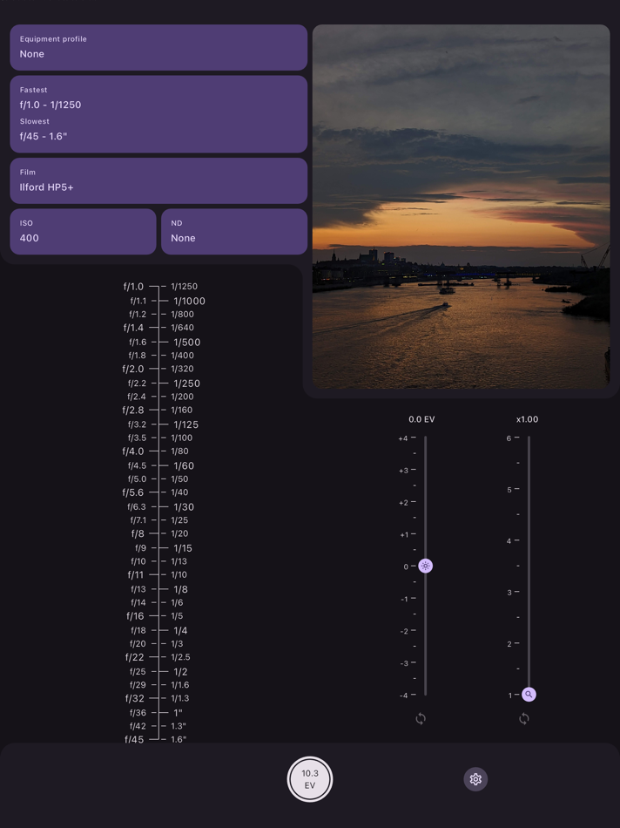Open the Equipment profile picker
Screen dimensions: 620x828
[x=158, y=47]
